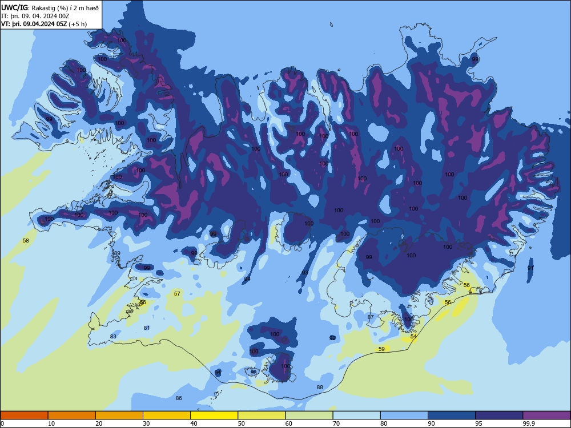
Task: Click the "54" humidity value on the map
Action: point(413,336)
